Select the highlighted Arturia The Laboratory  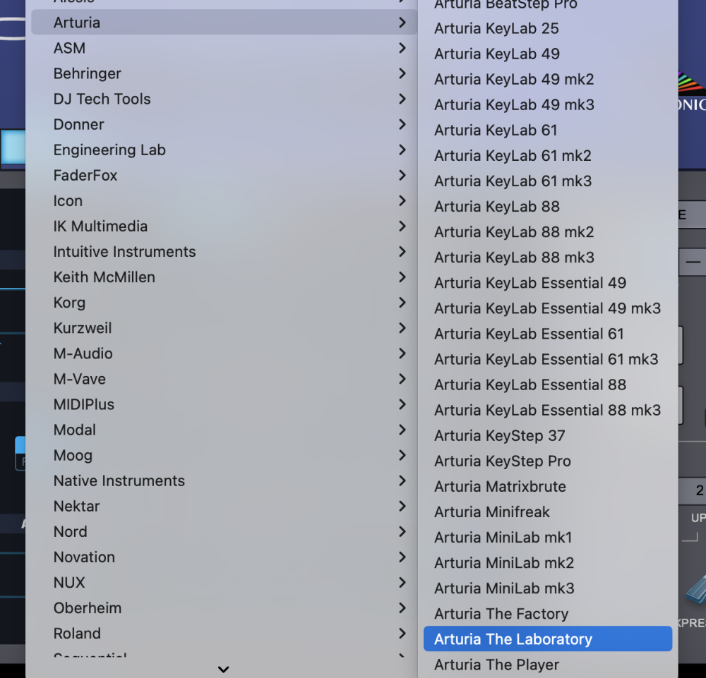click(x=548, y=639)
